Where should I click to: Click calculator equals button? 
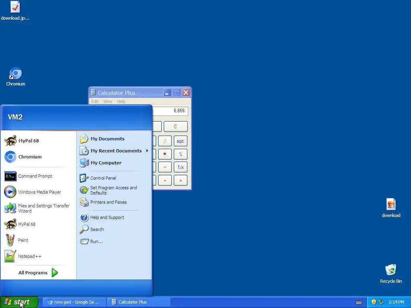[180, 180]
